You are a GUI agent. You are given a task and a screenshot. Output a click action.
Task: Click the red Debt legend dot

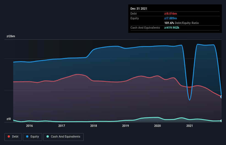(9, 136)
